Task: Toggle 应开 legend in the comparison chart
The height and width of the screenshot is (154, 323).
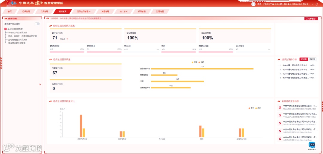Action: (x=258, y=108)
